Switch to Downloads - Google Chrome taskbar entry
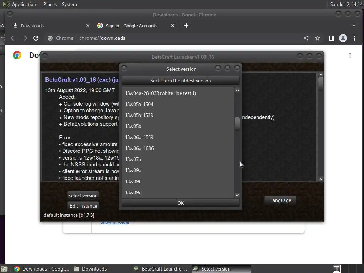 click(x=42, y=269)
